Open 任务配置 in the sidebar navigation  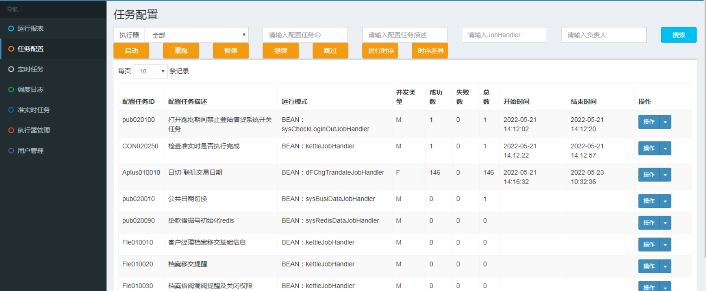(30, 49)
